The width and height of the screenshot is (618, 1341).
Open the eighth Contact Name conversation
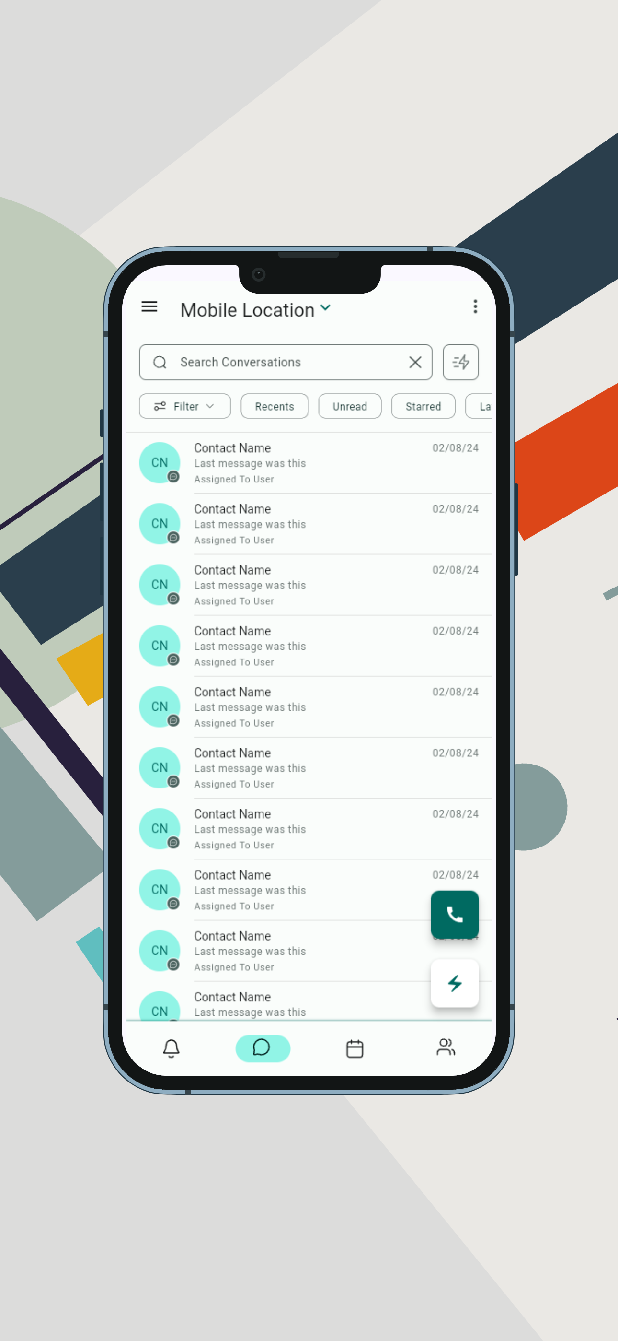[x=309, y=890]
